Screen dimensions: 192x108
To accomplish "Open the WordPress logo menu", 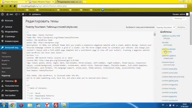I will pos(2,14).
